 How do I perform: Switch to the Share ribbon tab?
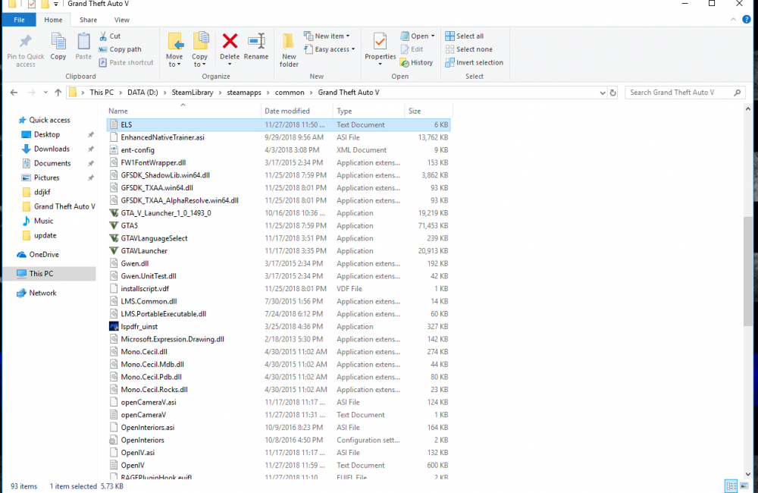(89, 20)
